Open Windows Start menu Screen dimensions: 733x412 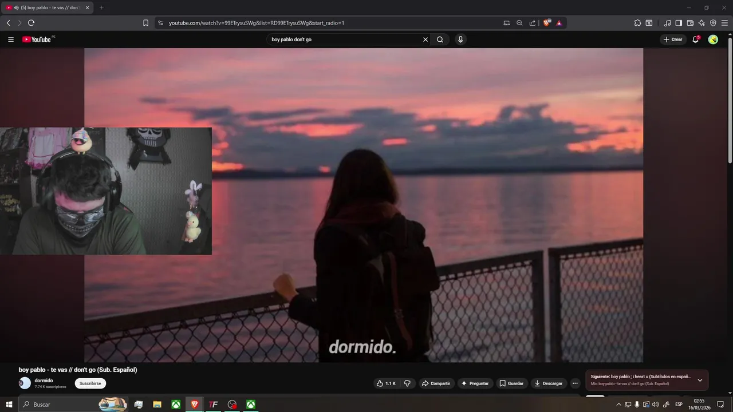(x=9, y=405)
